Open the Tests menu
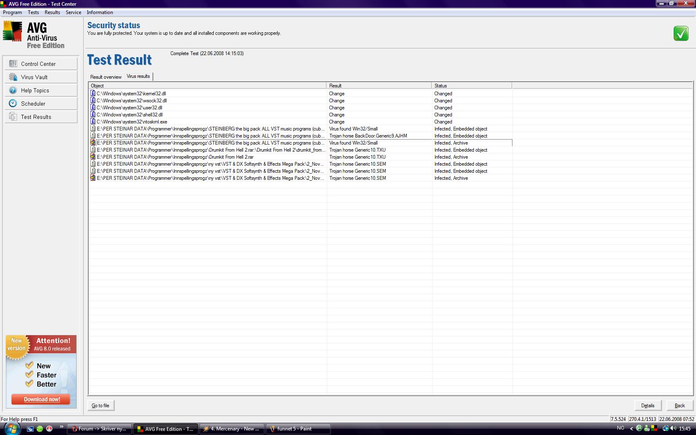The width and height of the screenshot is (696, 435). (33, 12)
